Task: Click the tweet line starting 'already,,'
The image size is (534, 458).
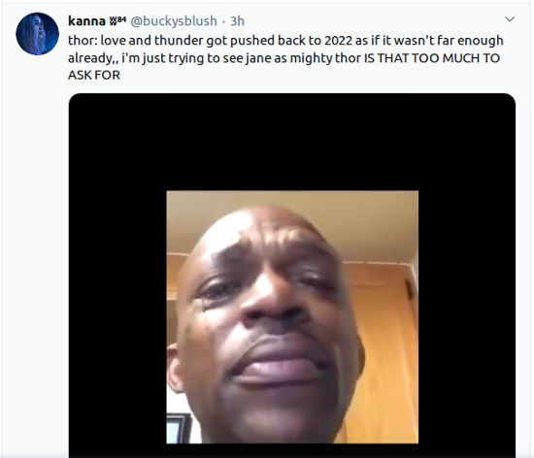Action: (284, 58)
